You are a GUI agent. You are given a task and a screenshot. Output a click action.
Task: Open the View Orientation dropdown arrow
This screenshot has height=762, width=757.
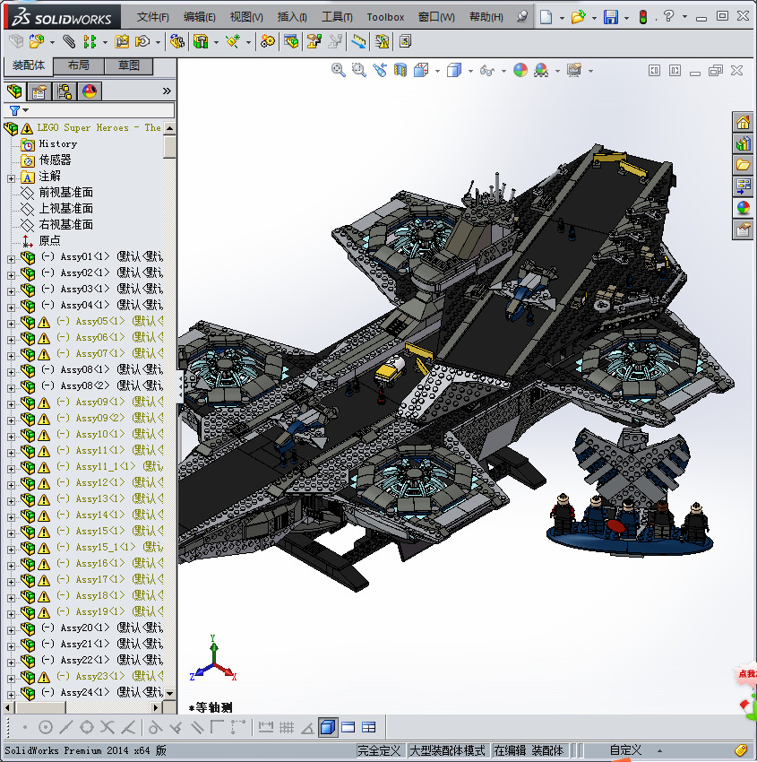pos(437,71)
